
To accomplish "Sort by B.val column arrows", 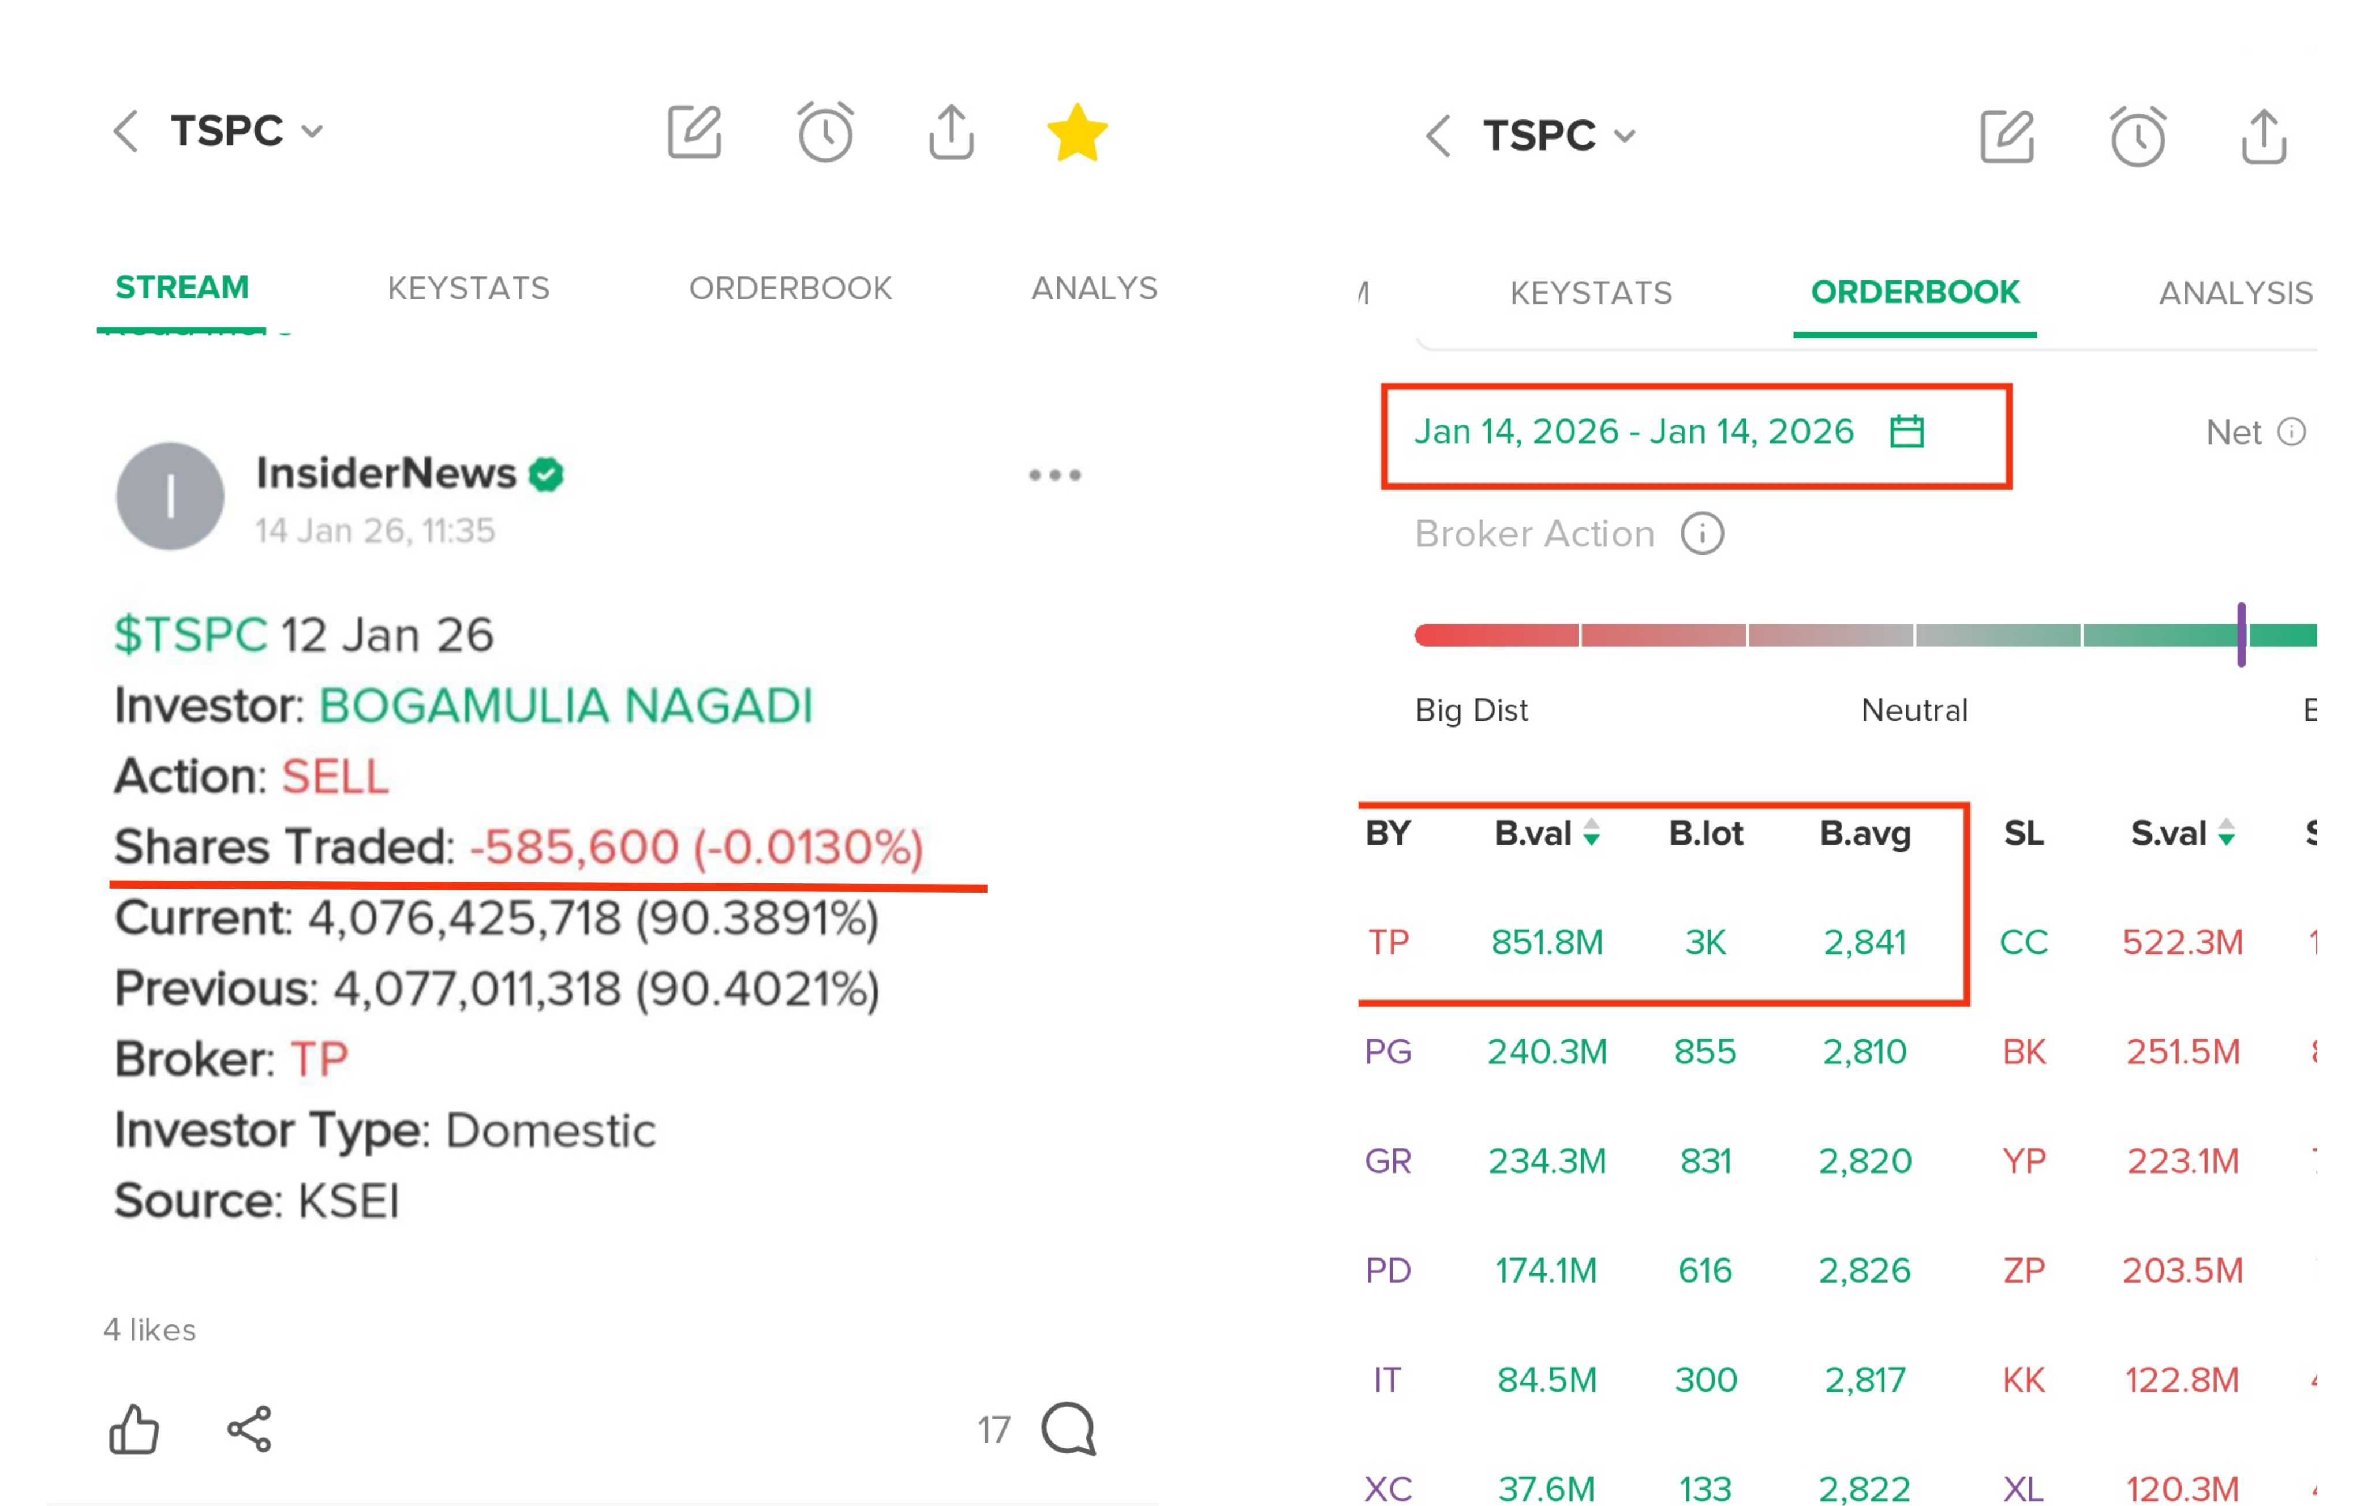I will [1591, 834].
